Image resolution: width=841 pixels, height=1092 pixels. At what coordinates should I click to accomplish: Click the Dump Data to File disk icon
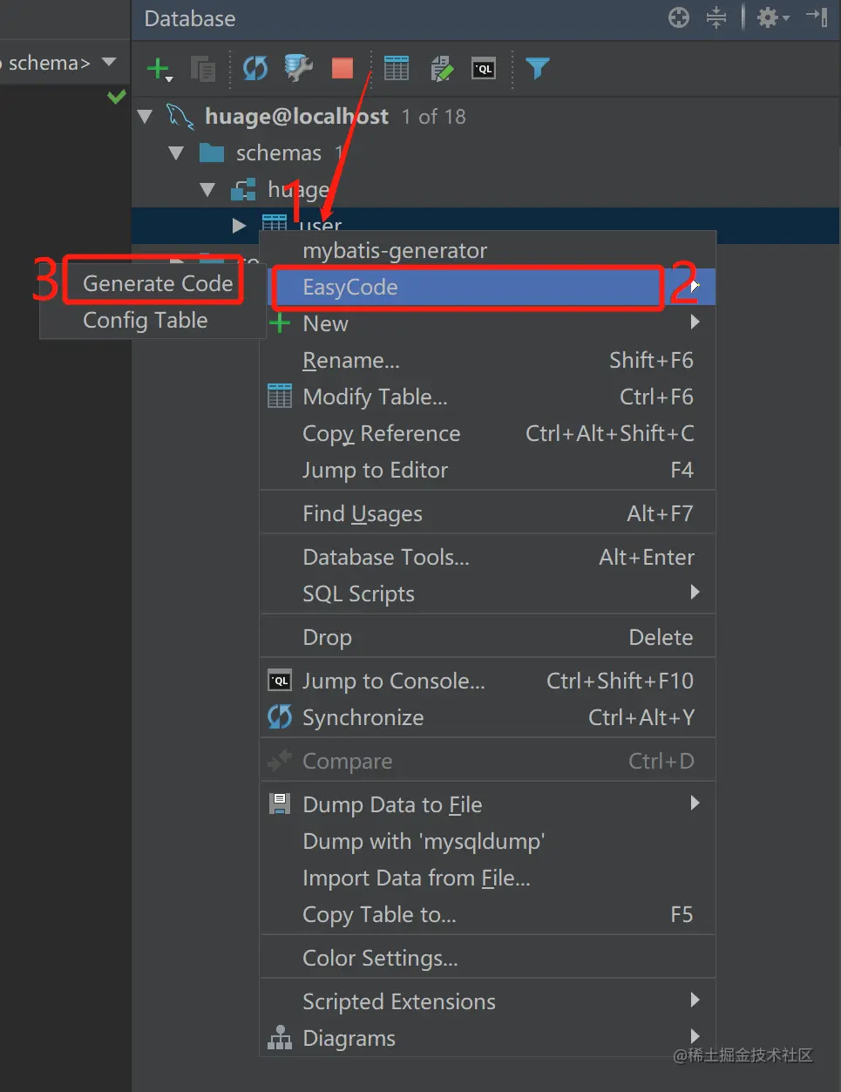pyautogui.click(x=280, y=804)
